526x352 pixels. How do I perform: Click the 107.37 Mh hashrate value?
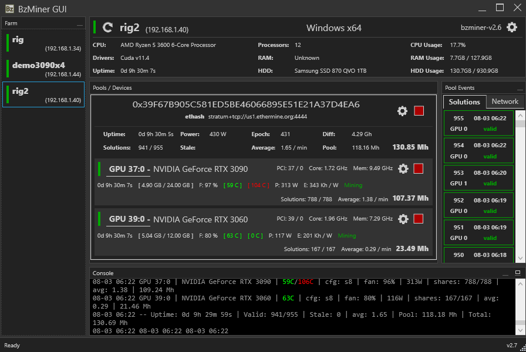click(410, 198)
